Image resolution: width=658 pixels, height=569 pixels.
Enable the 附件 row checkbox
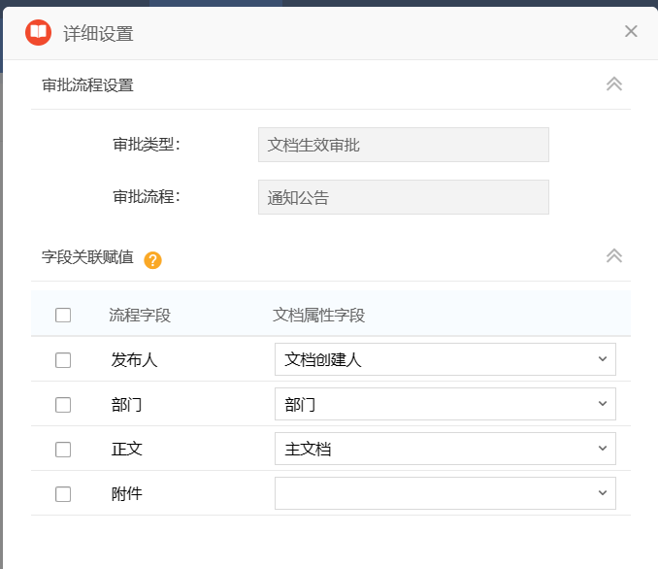(63, 494)
